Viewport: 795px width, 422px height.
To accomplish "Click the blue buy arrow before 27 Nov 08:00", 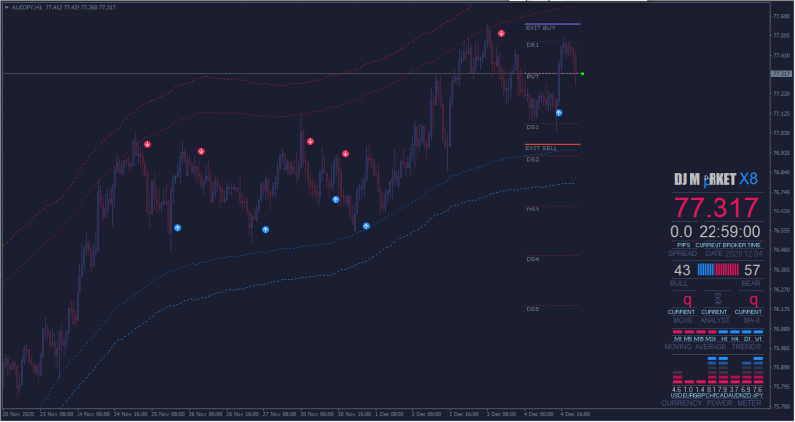I will [265, 230].
